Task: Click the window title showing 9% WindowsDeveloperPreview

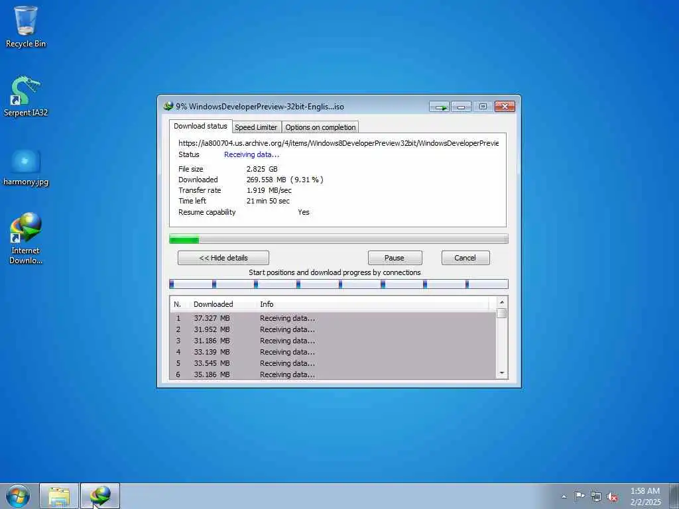Action: pos(260,107)
